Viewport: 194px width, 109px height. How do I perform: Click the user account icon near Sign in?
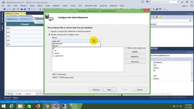[x=192, y=6]
